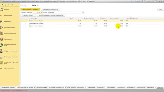Open the Сотрудники и зарплата icon
The width and height of the screenshot is (164, 92).
[x=2, y=51]
